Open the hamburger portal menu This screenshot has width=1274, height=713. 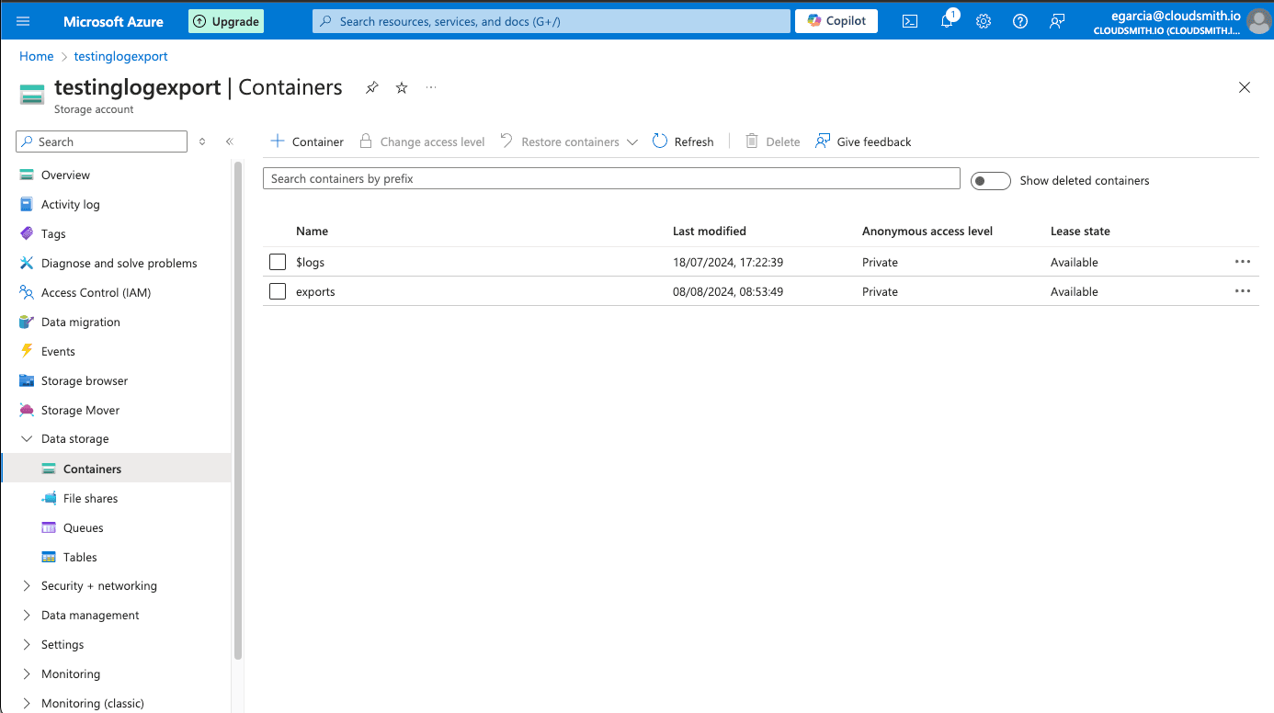(23, 21)
